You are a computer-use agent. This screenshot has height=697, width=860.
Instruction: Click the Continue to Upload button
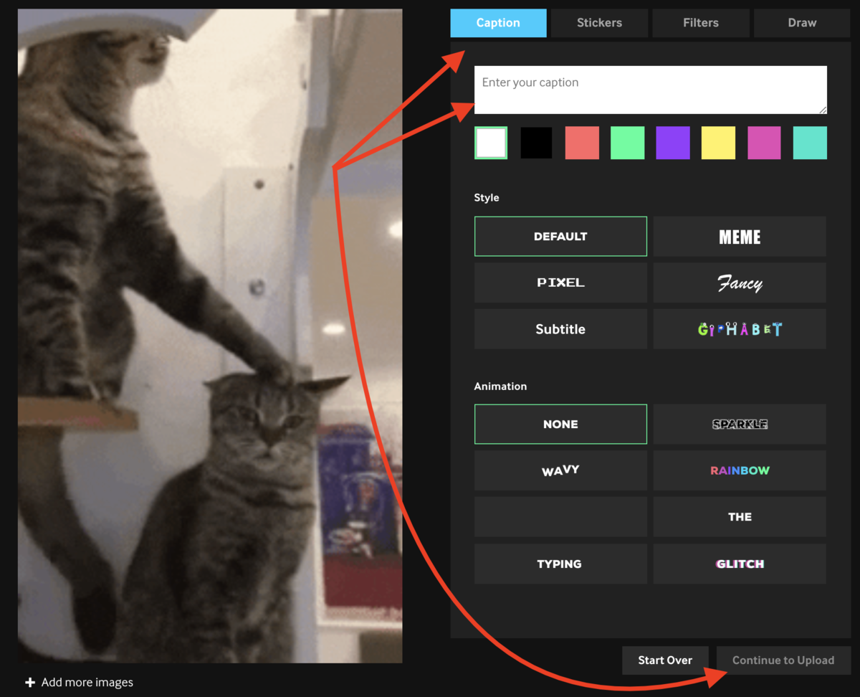(x=783, y=660)
